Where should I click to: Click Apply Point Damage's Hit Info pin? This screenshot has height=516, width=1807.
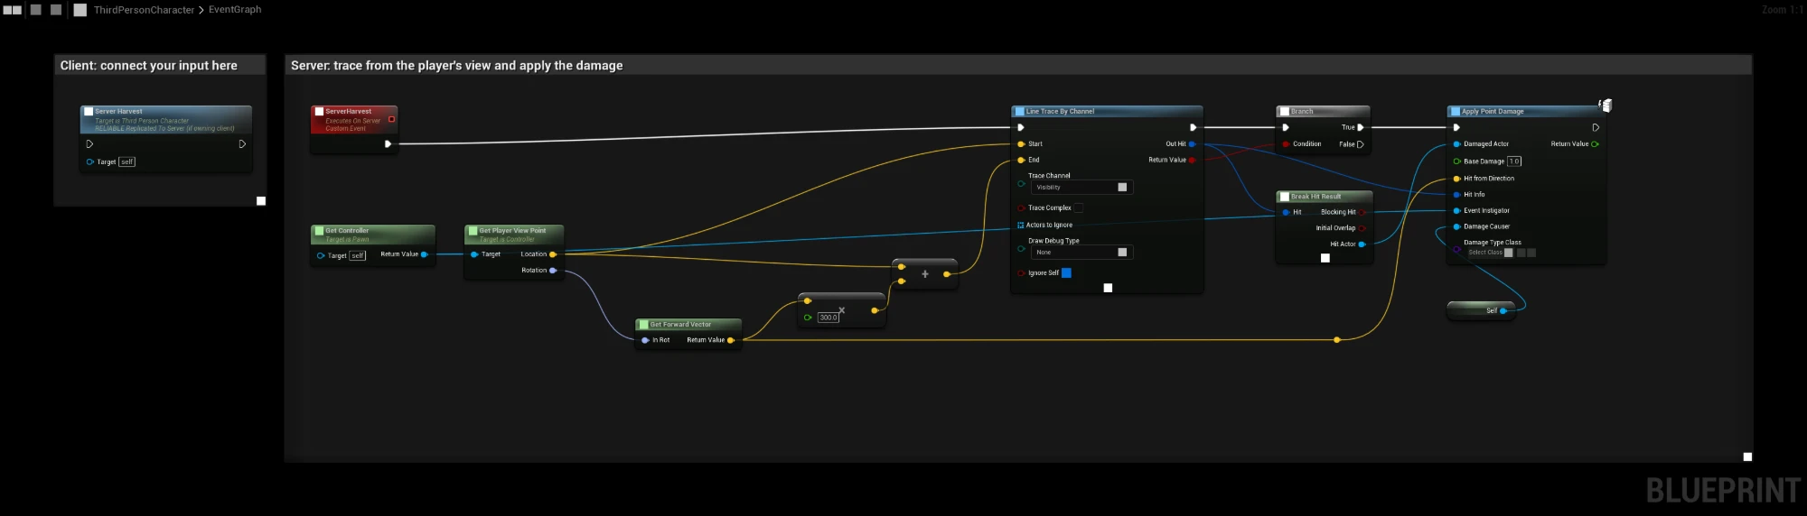1456,194
